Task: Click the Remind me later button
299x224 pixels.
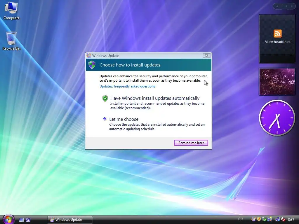Action: pyautogui.click(x=191, y=143)
